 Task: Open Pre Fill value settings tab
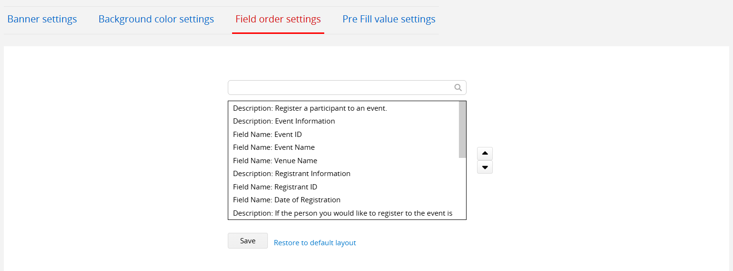tap(389, 20)
